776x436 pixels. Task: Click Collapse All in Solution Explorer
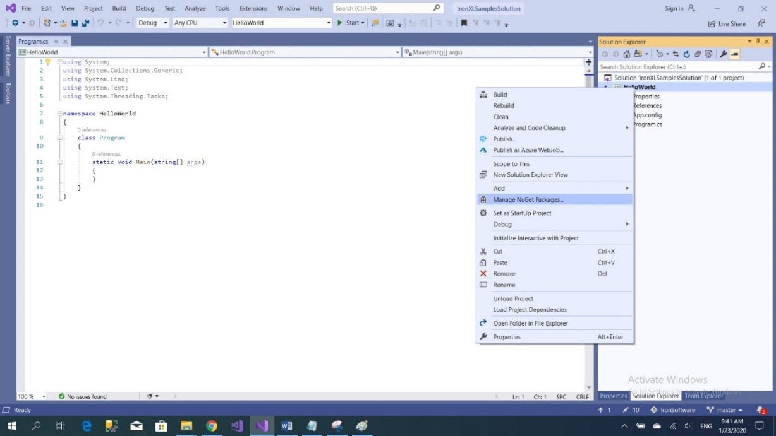(698, 54)
